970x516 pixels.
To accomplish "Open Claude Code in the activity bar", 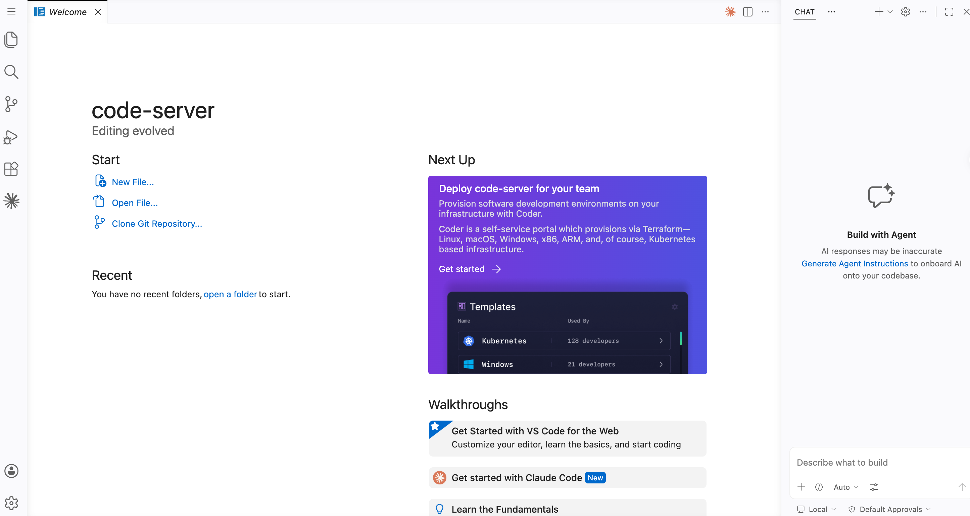I will pyautogui.click(x=11, y=201).
